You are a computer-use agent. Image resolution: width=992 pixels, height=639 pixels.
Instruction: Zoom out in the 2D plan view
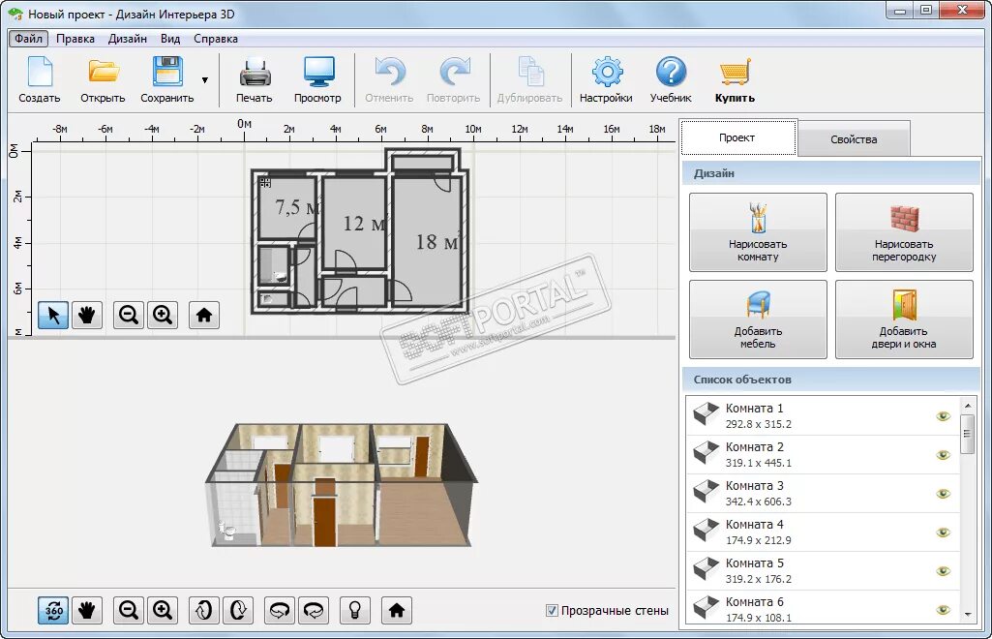(x=129, y=315)
